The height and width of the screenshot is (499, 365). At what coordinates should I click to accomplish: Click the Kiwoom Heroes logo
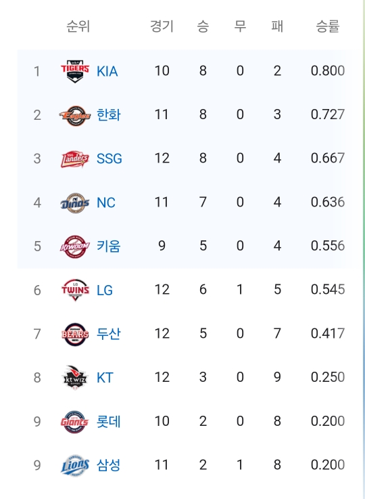point(75,246)
